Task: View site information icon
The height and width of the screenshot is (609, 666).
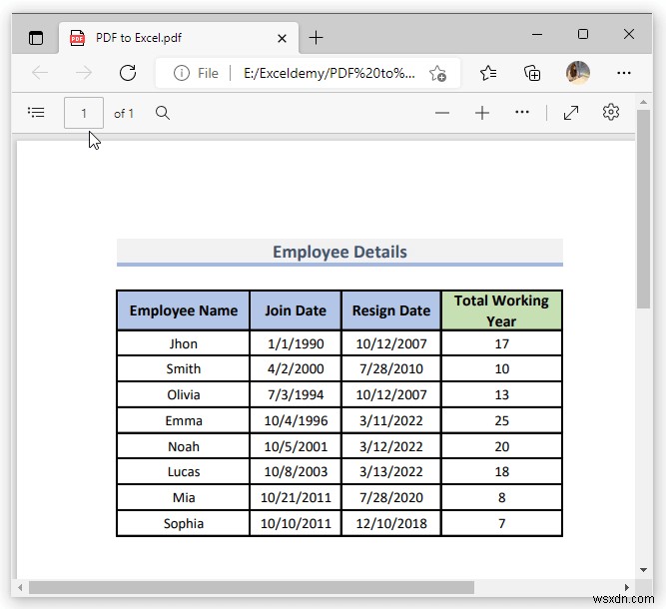Action: click(x=182, y=73)
